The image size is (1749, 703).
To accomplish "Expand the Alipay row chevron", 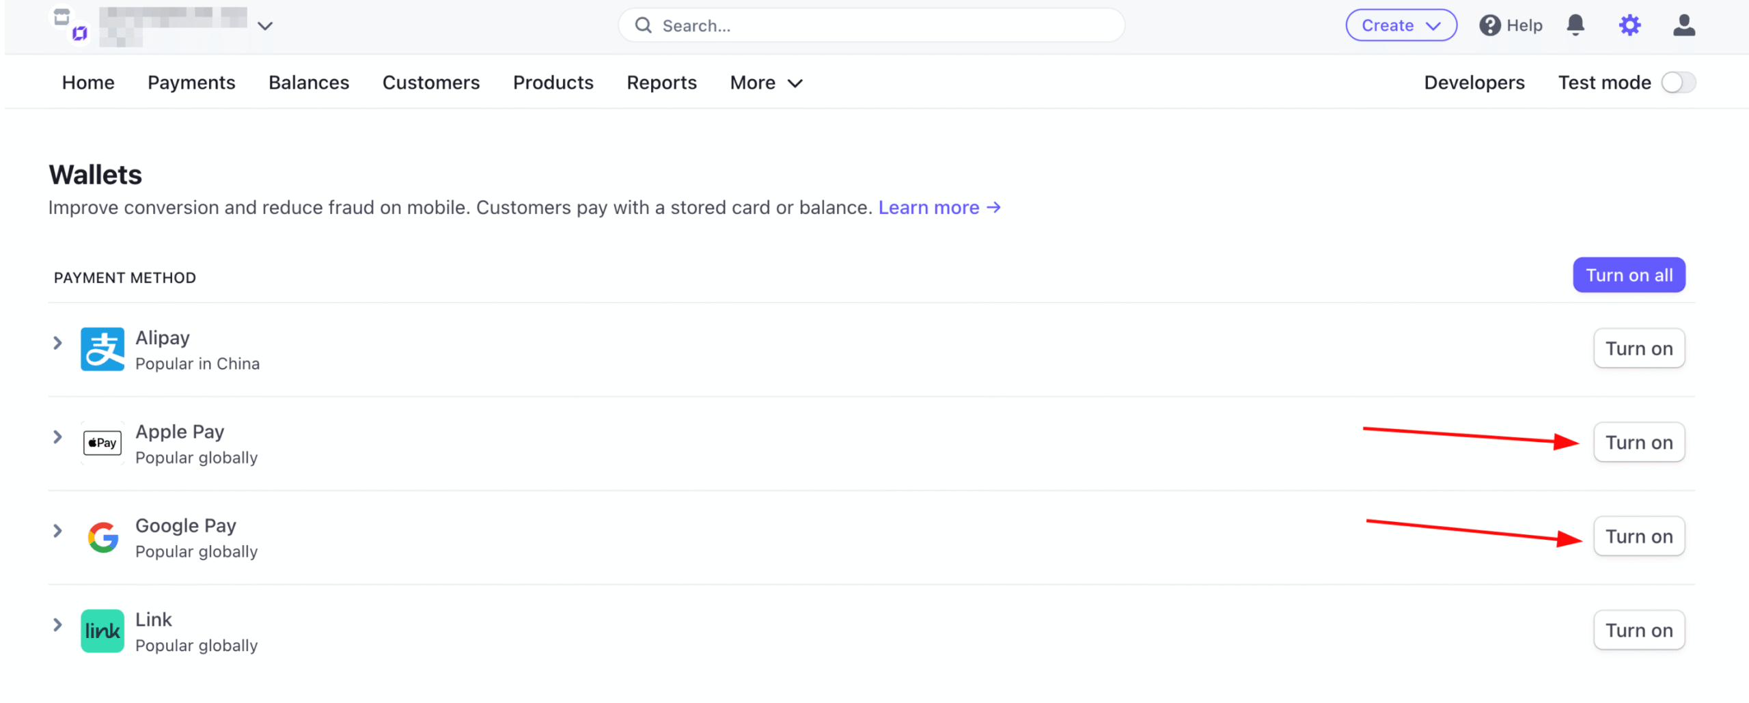I will pos(58,343).
